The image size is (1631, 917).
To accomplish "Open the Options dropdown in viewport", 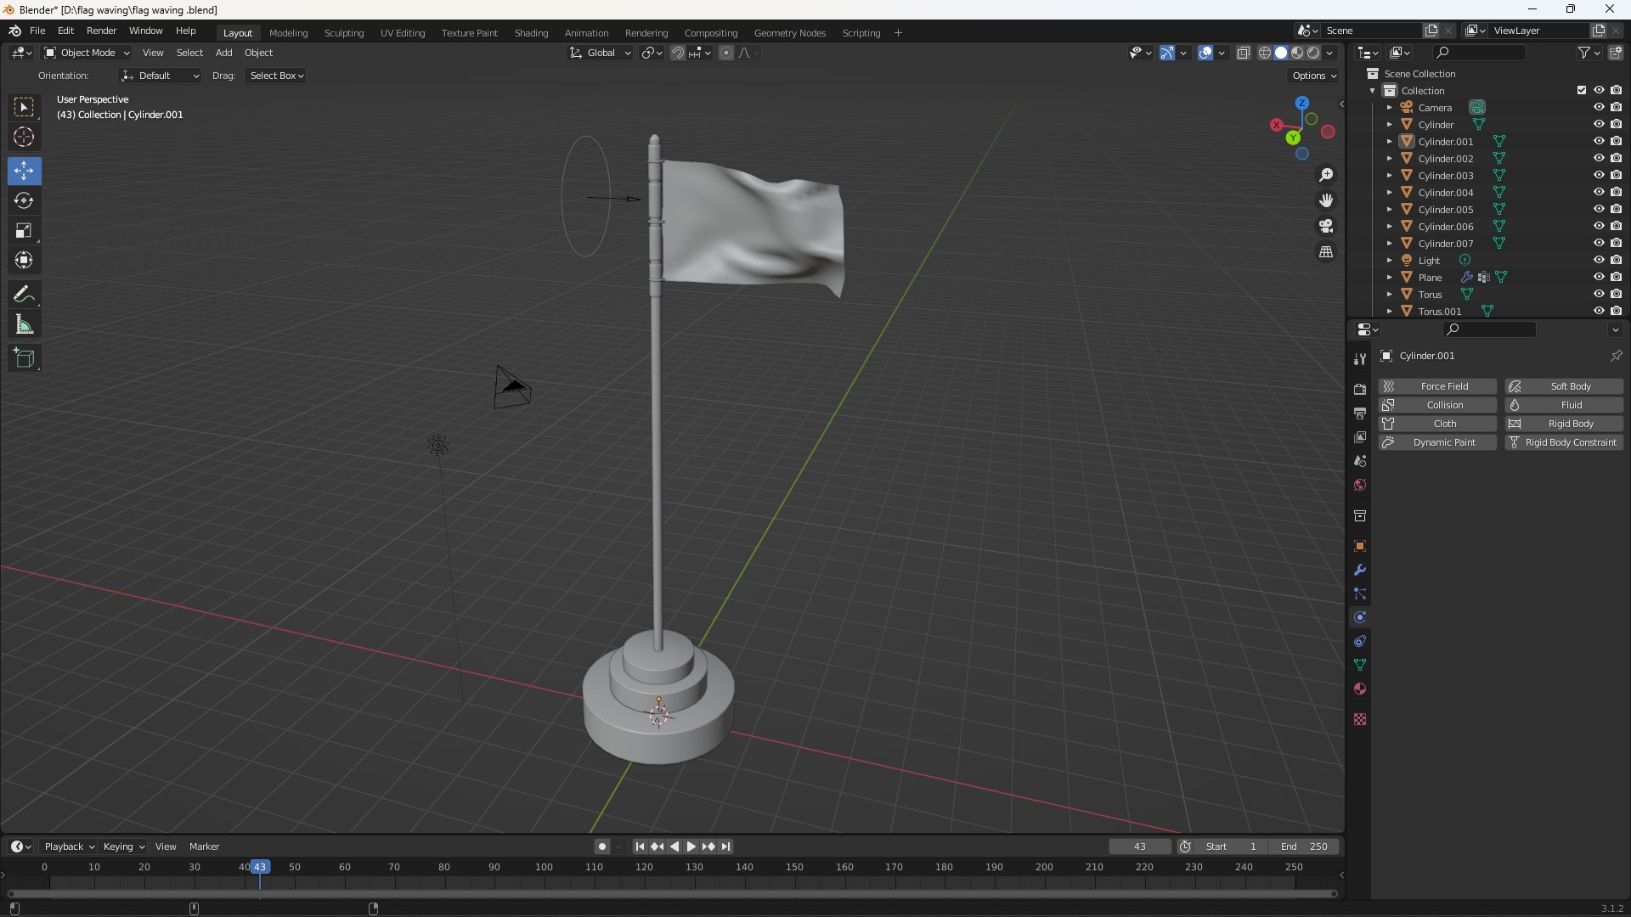I will pyautogui.click(x=1313, y=76).
